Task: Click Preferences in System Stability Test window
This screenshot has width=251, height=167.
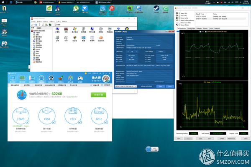Action: coord(231,139)
